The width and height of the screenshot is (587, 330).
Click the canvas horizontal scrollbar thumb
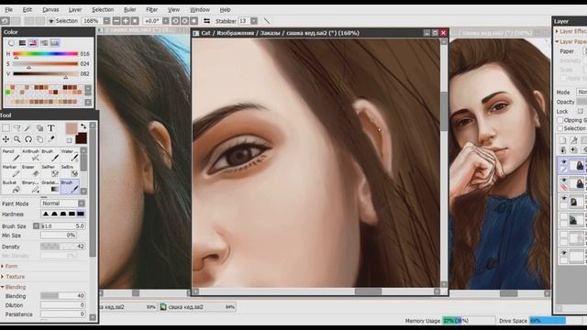point(368,291)
